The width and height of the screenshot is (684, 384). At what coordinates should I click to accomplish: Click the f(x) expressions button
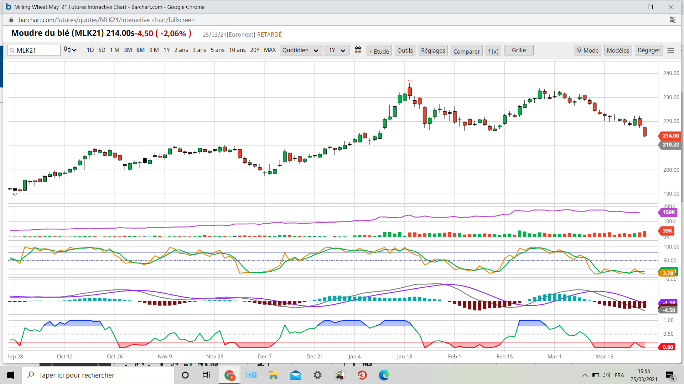tap(493, 50)
